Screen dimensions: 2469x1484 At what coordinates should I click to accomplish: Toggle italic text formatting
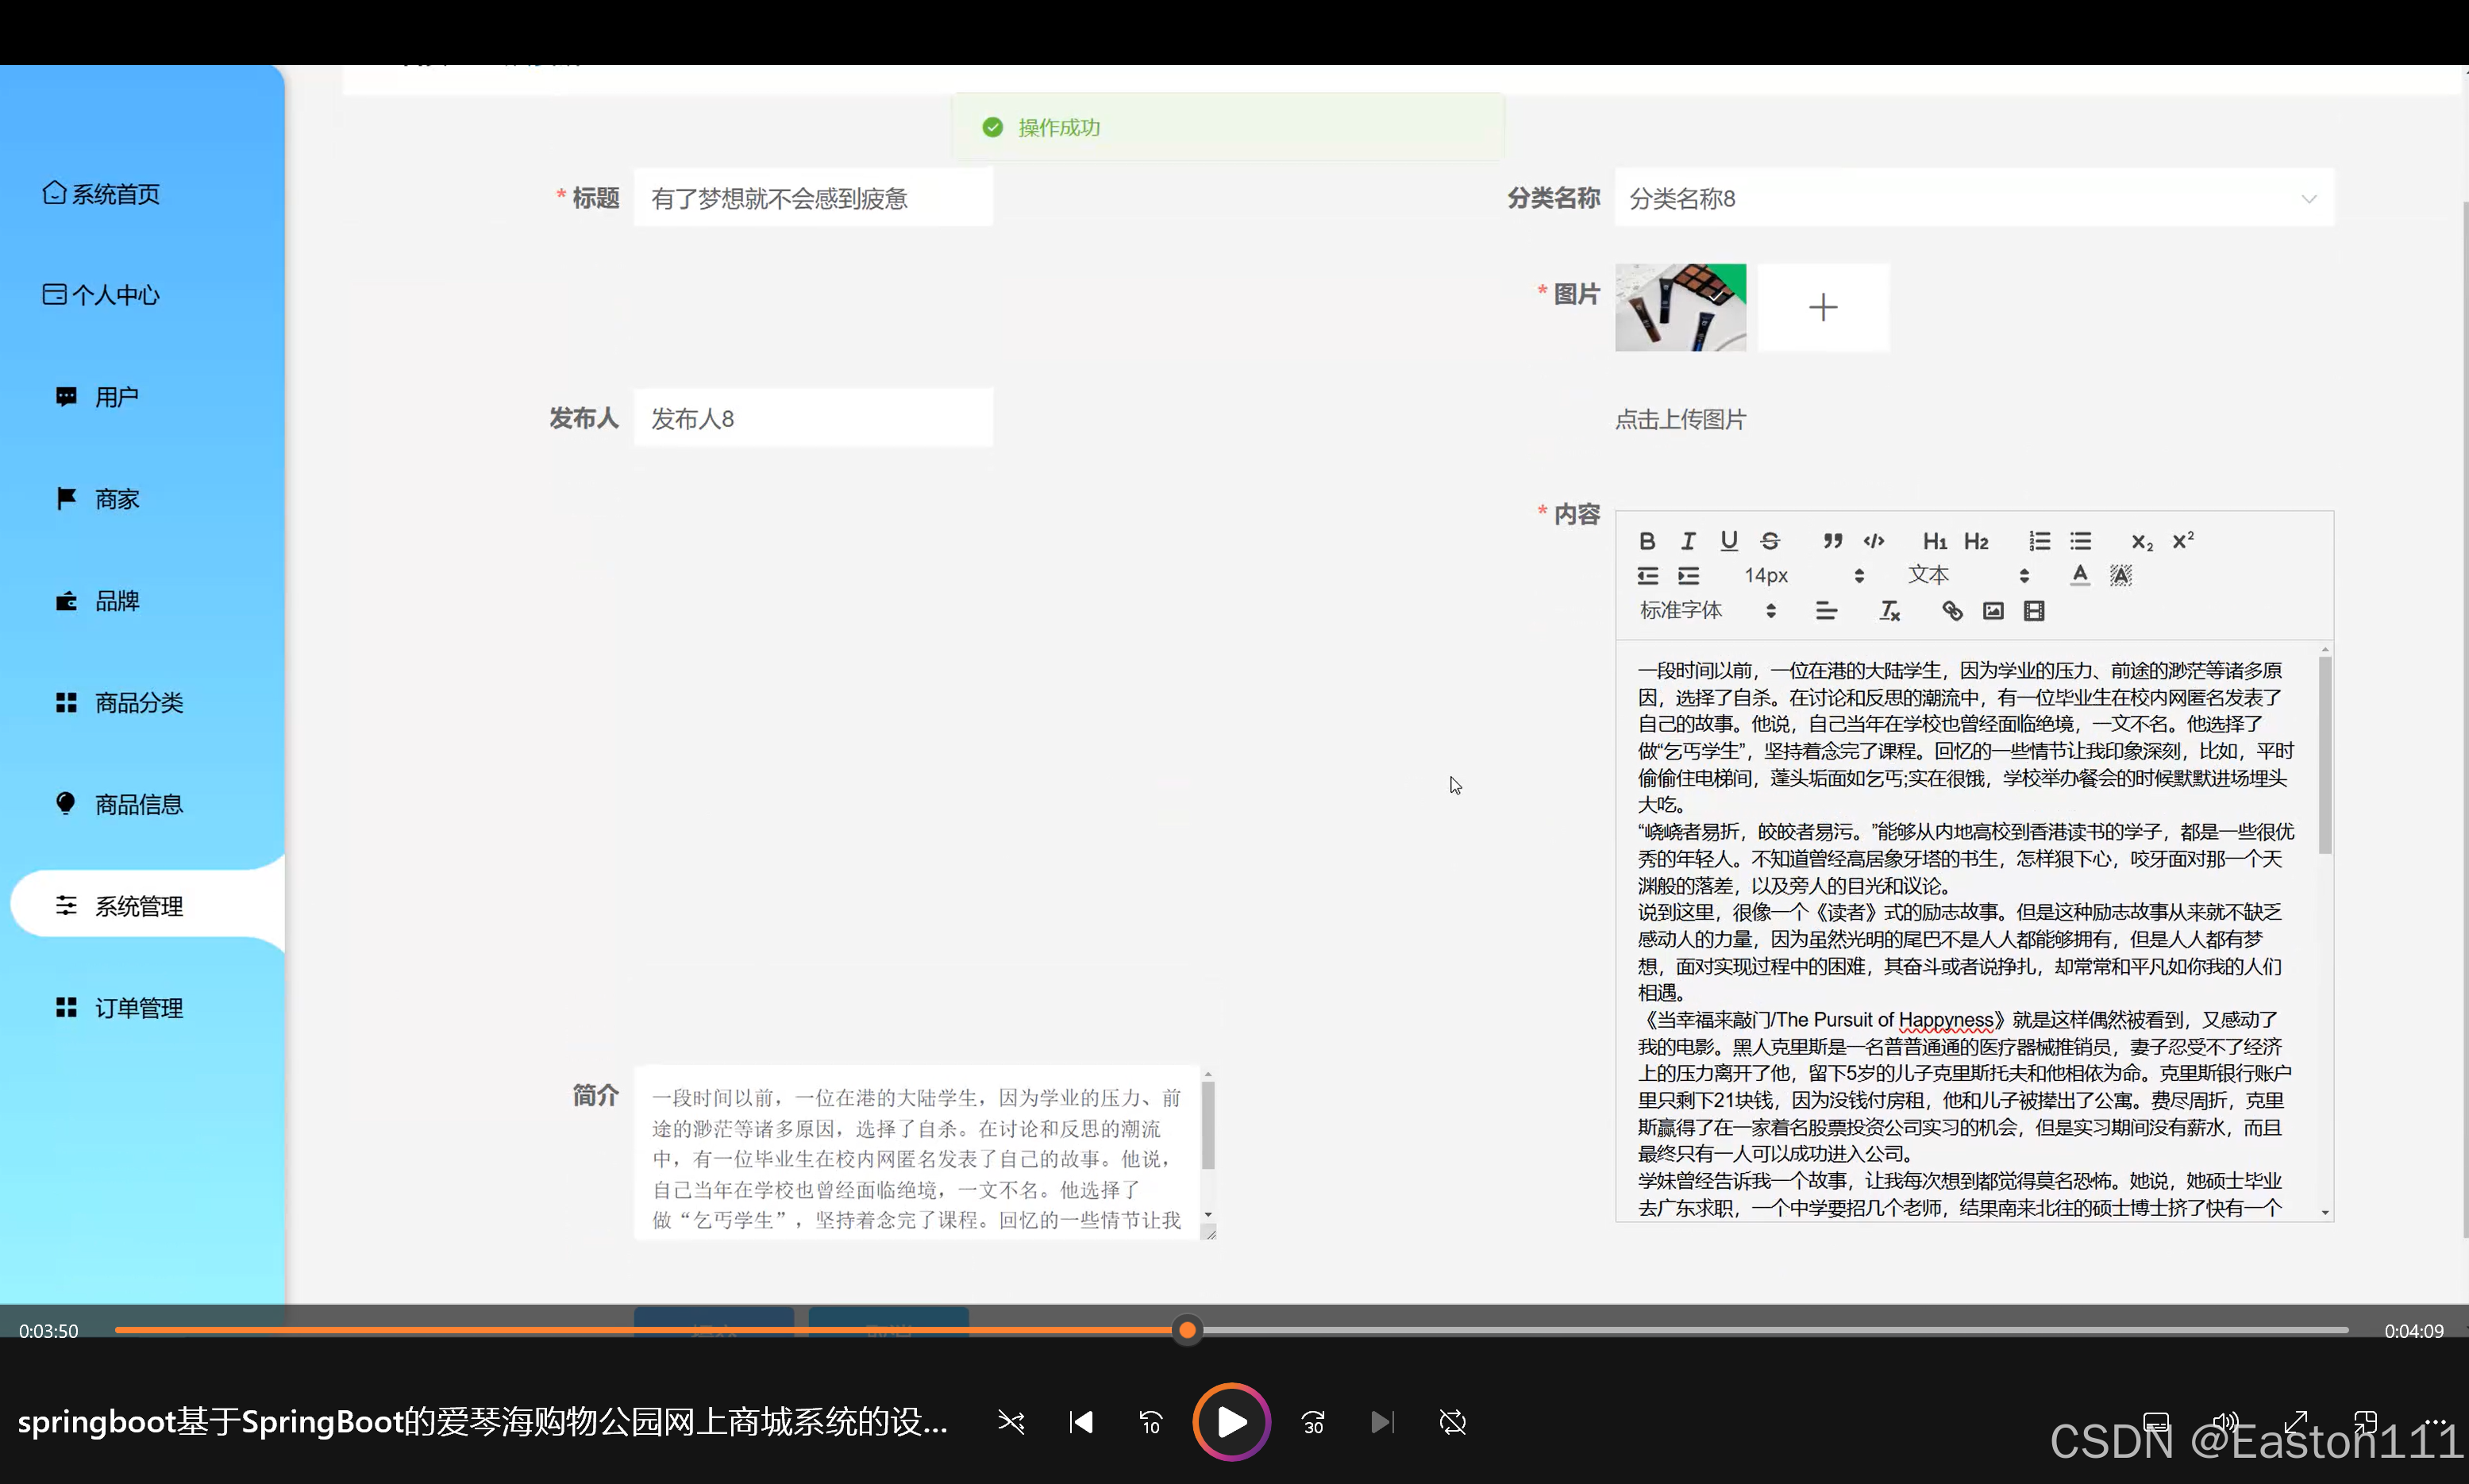[1688, 541]
